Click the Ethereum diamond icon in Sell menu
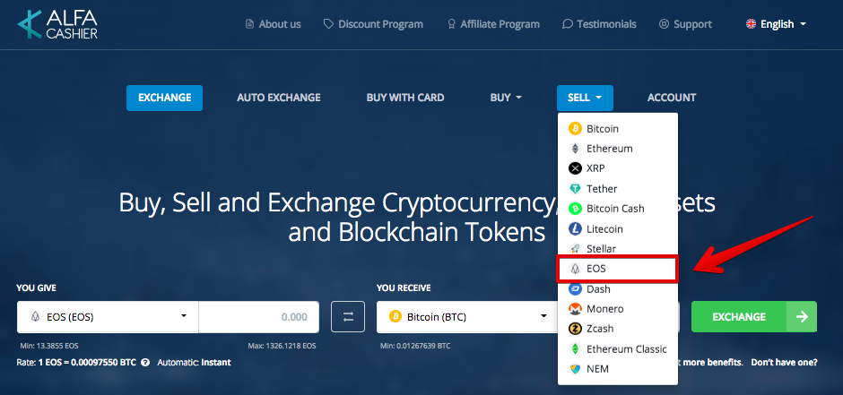Image resolution: width=843 pixels, height=395 pixels. pos(575,149)
